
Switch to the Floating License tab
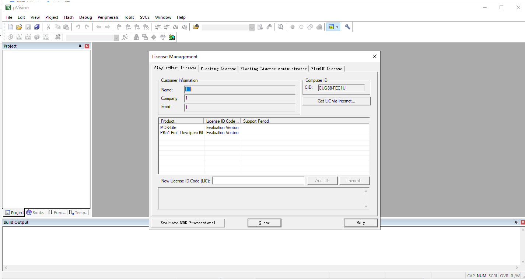pos(218,69)
